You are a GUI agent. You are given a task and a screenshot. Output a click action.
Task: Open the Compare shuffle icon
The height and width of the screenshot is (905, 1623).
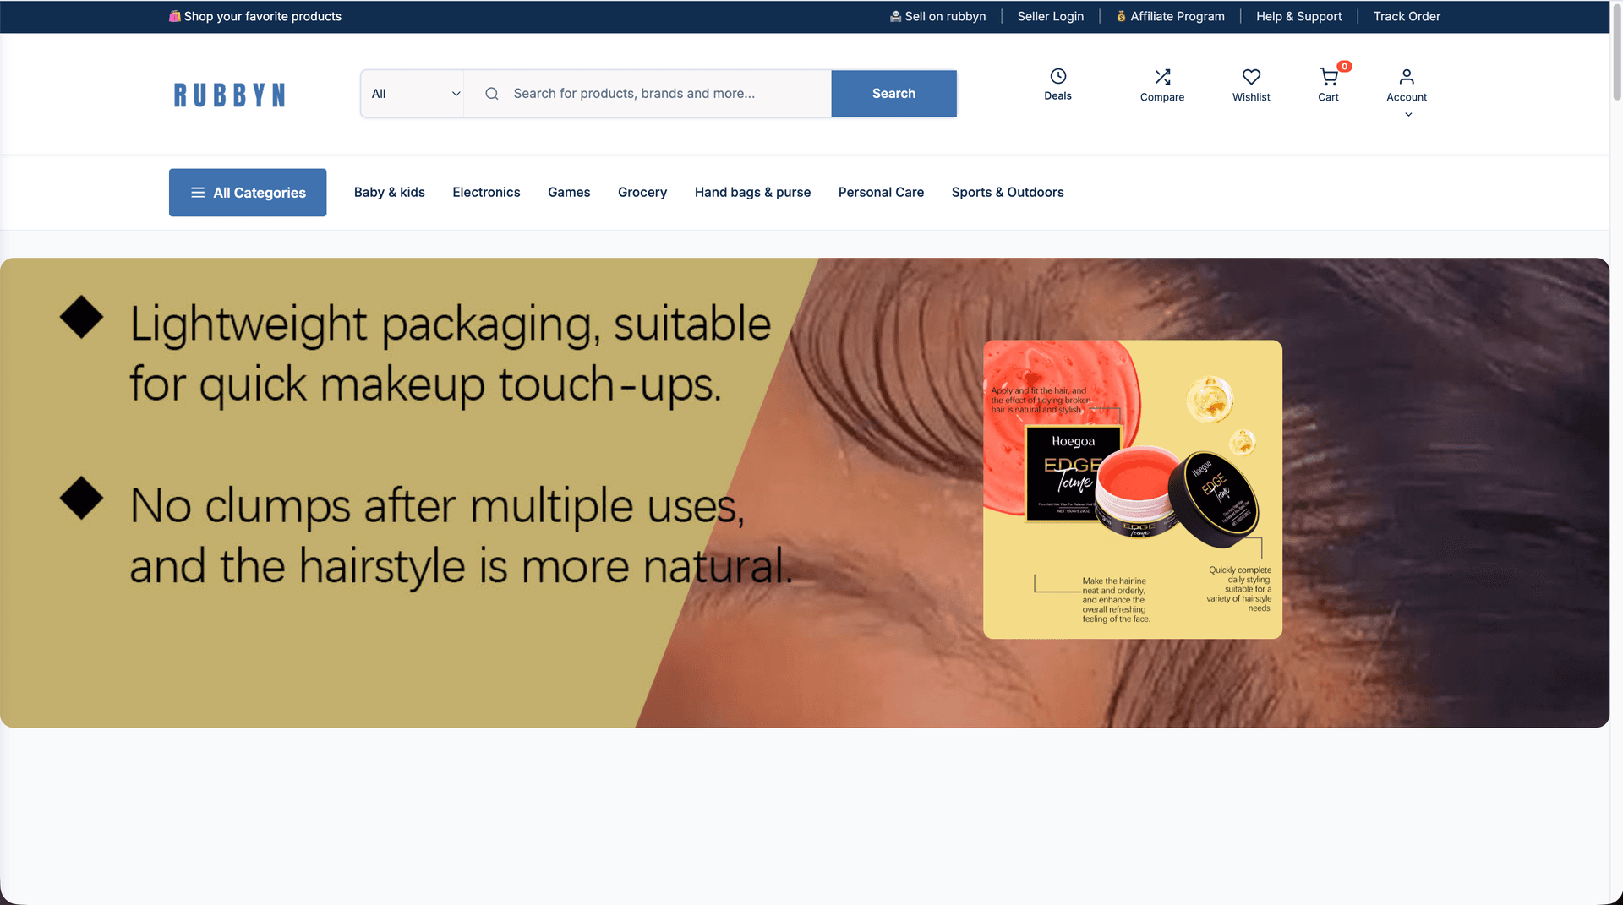(x=1162, y=77)
